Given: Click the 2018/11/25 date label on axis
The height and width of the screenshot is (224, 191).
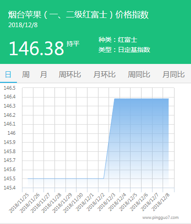Looking at the screenshot, I should pyautogui.click(x=19, y=203).
